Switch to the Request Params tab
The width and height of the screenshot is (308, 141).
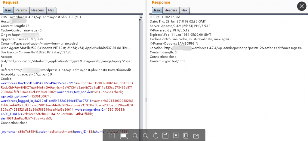[21, 10]
